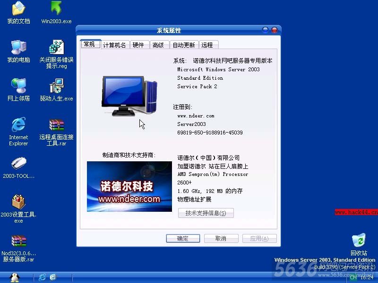
Task: Click the product ID "69819-650-9188916-45039"
Action: [x=210, y=133]
